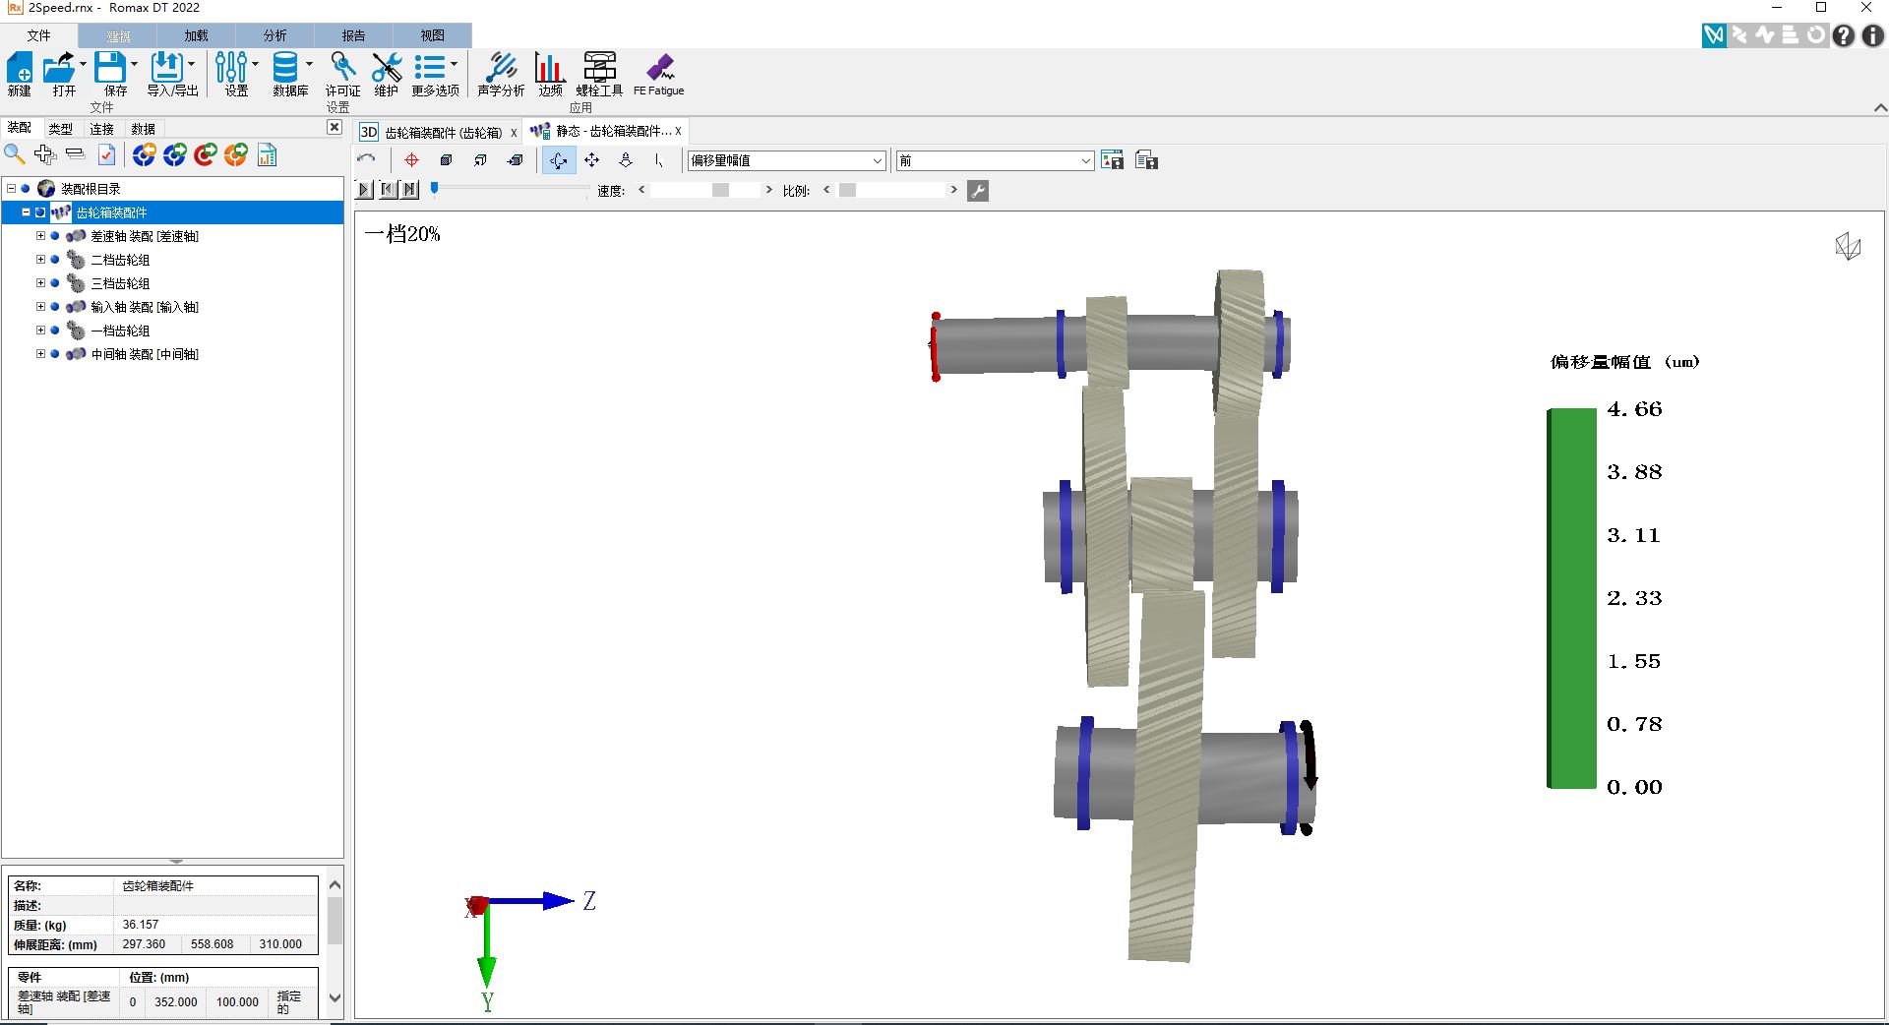Click the animation timeline slider handle
This screenshot has width=1889, height=1025.
coord(434,188)
